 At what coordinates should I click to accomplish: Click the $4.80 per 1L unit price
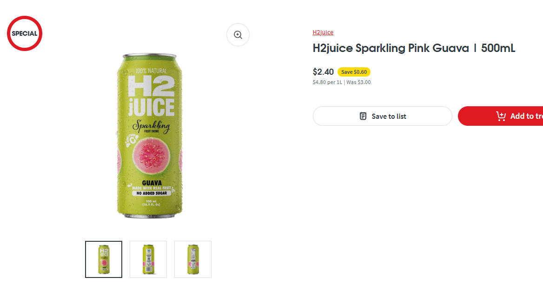coord(327,83)
